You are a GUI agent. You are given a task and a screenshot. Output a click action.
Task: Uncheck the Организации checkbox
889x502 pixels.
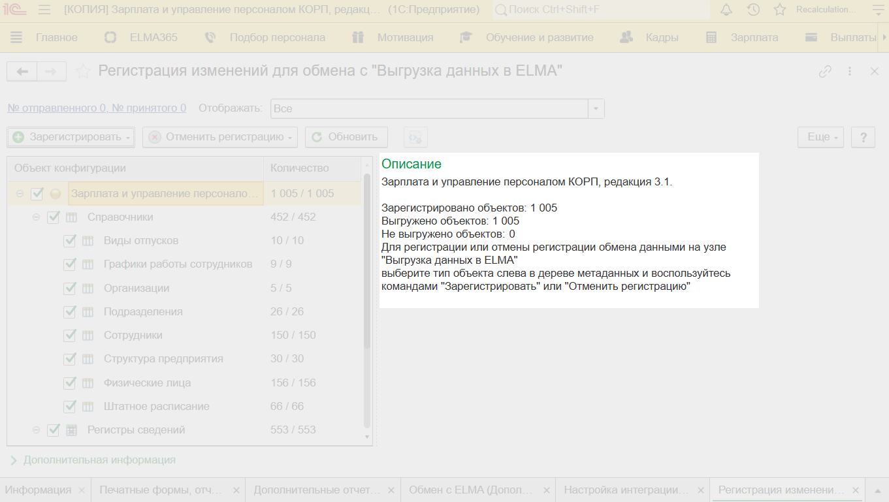pyautogui.click(x=70, y=289)
